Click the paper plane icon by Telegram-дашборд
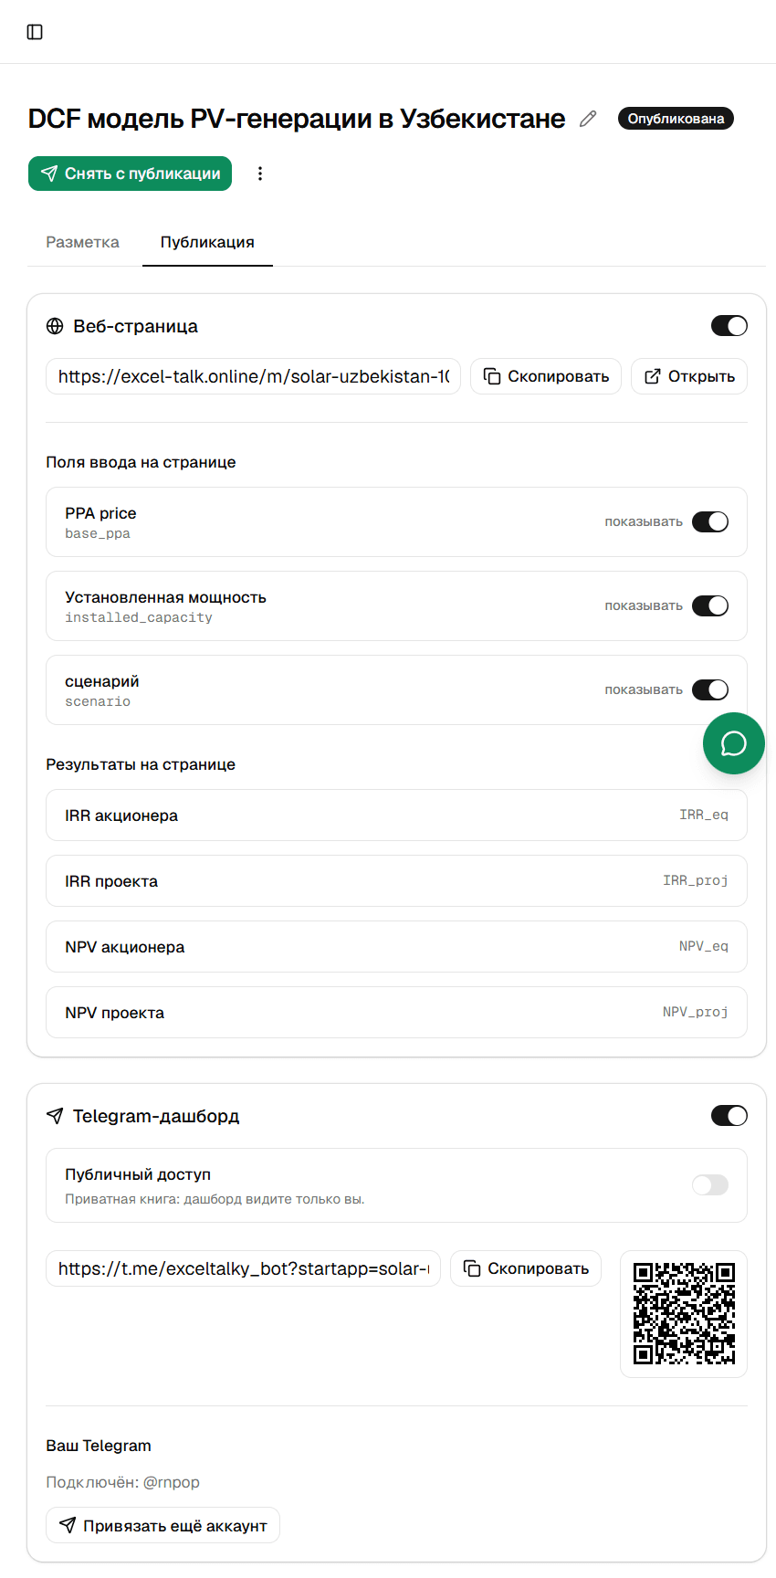This screenshot has width=776, height=1578. click(55, 1116)
